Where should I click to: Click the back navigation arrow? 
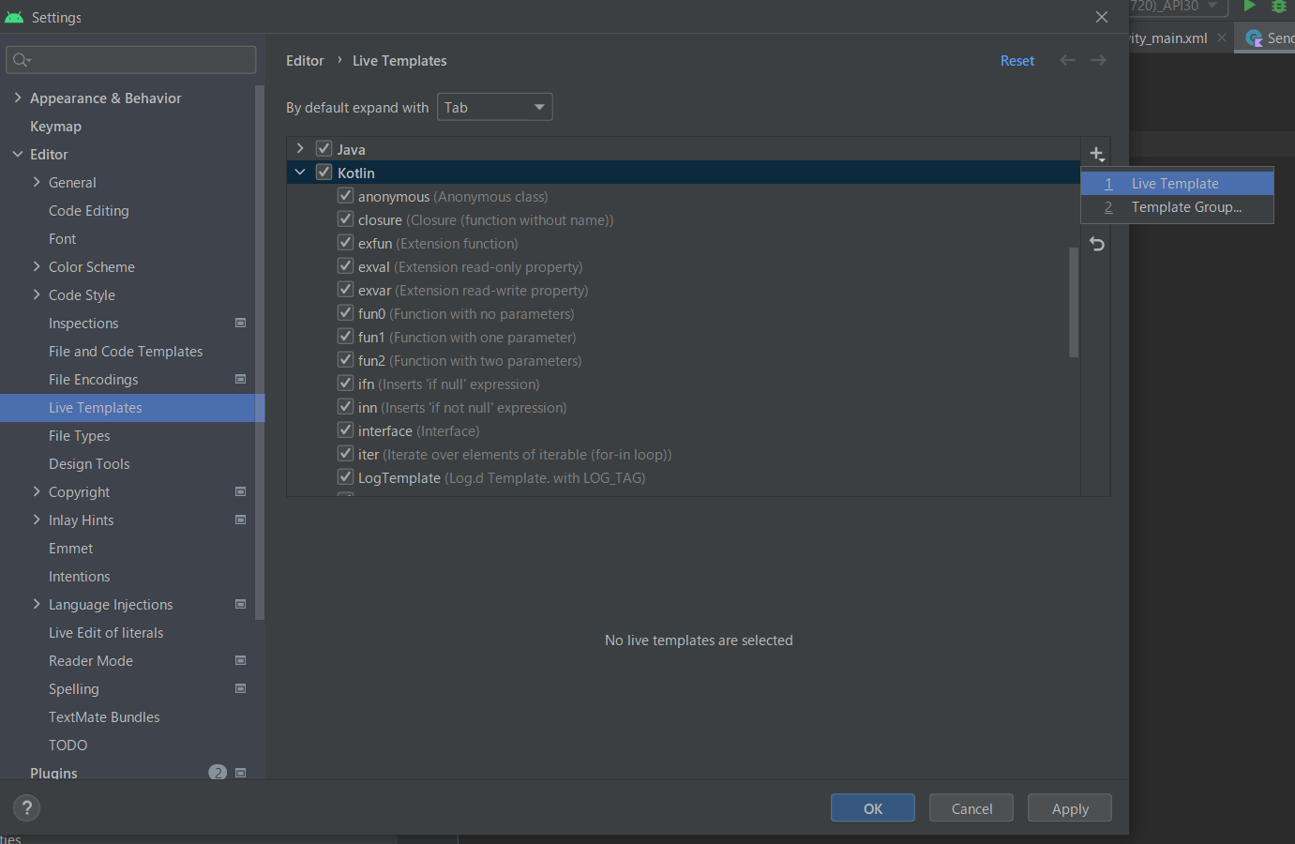(x=1067, y=60)
